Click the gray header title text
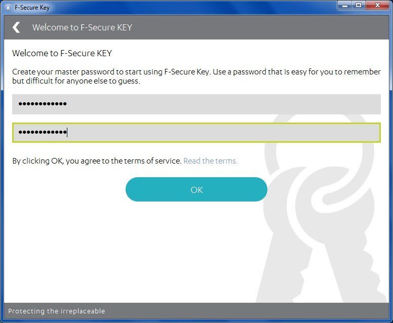This screenshot has width=393, height=323. coord(82,27)
